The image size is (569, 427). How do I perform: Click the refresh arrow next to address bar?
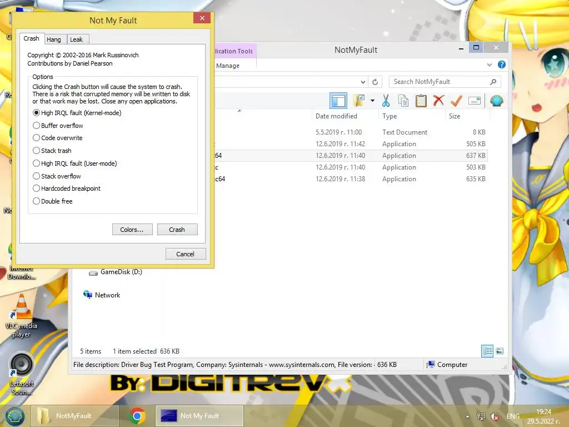pos(375,82)
